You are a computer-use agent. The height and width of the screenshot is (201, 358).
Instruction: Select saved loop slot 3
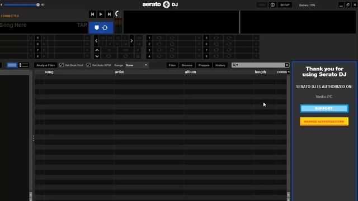pos(149,50)
